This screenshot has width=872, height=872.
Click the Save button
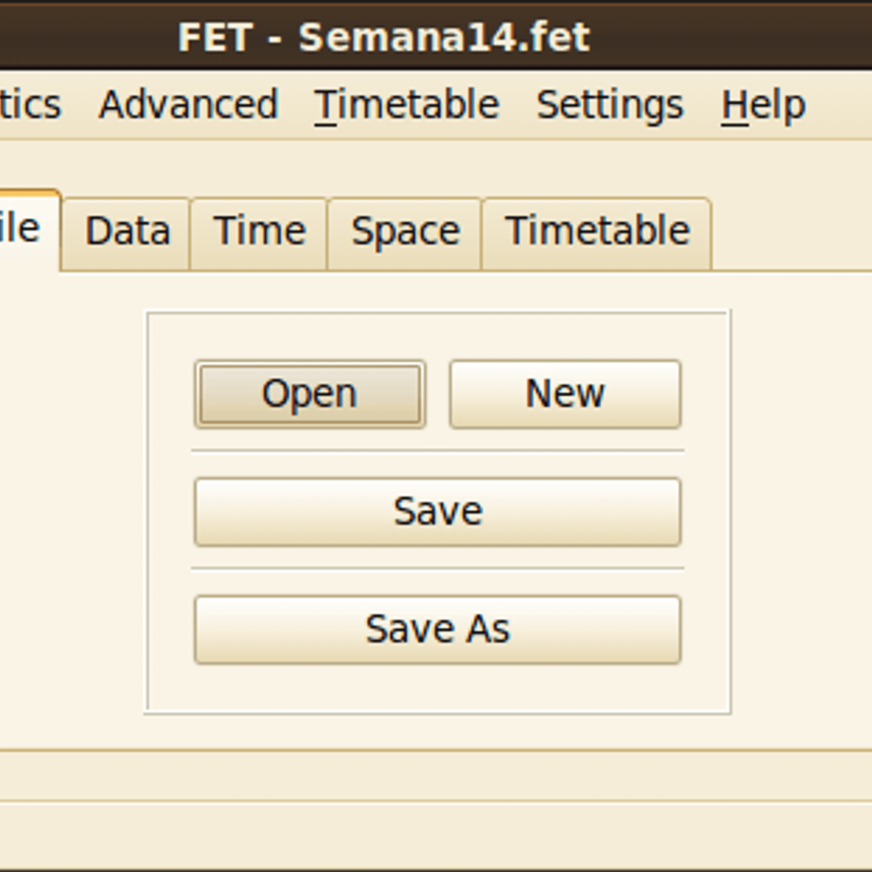pyautogui.click(x=437, y=512)
